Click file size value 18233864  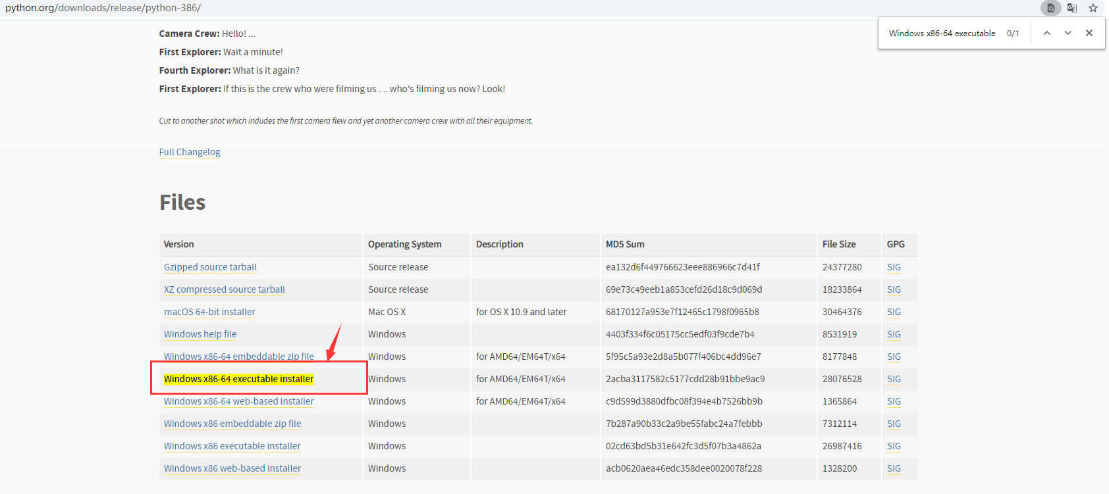[x=842, y=289]
